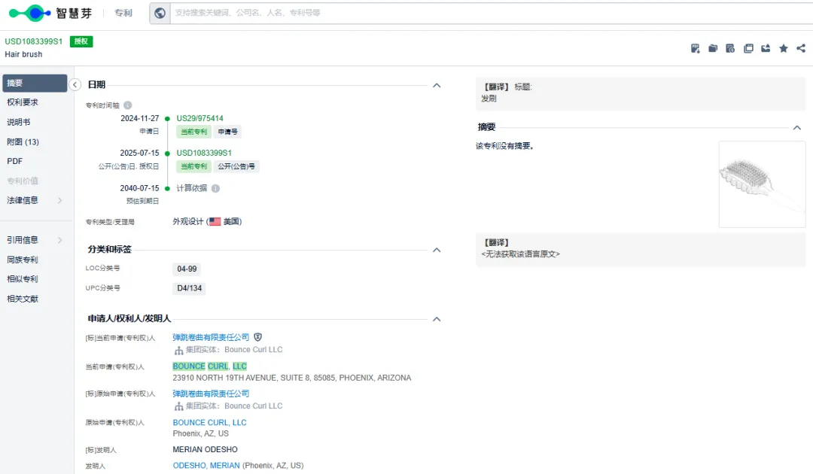The image size is (813, 474).
Task: Click 当前专利 tag under USD1083399S1
Action: click(x=194, y=166)
